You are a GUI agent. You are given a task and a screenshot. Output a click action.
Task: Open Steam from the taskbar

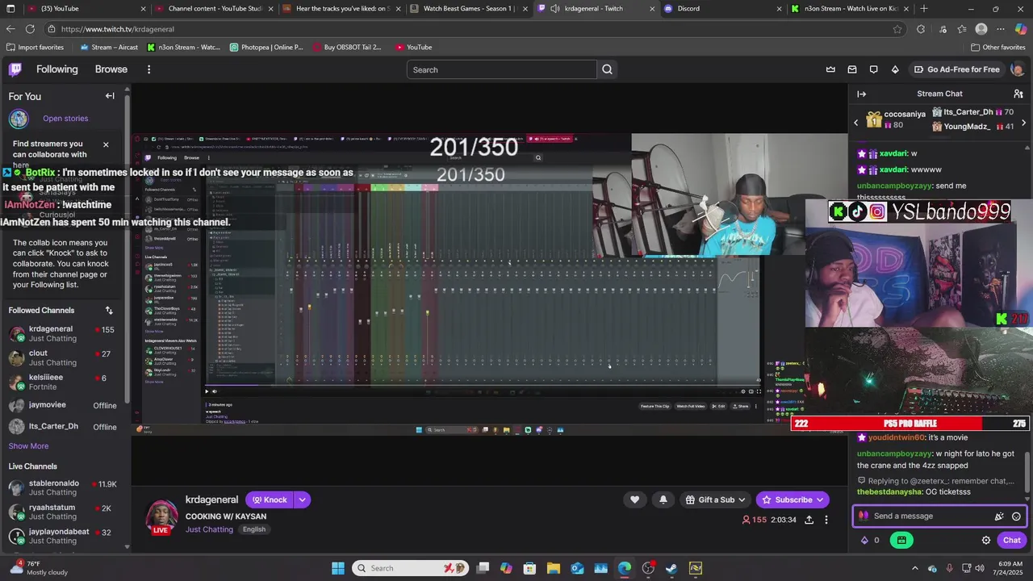(671, 568)
